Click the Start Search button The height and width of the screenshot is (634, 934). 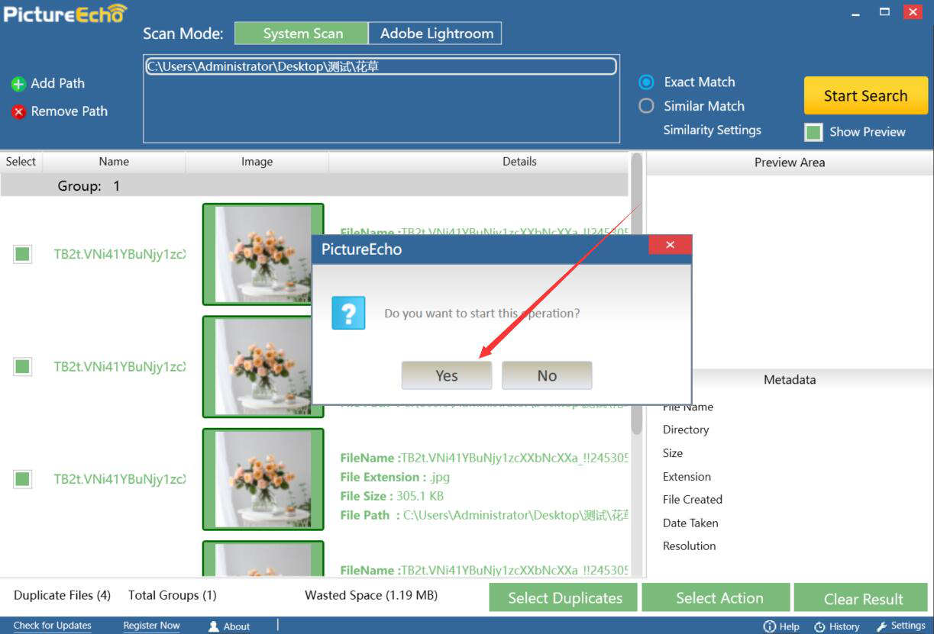[x=866, y=95]
